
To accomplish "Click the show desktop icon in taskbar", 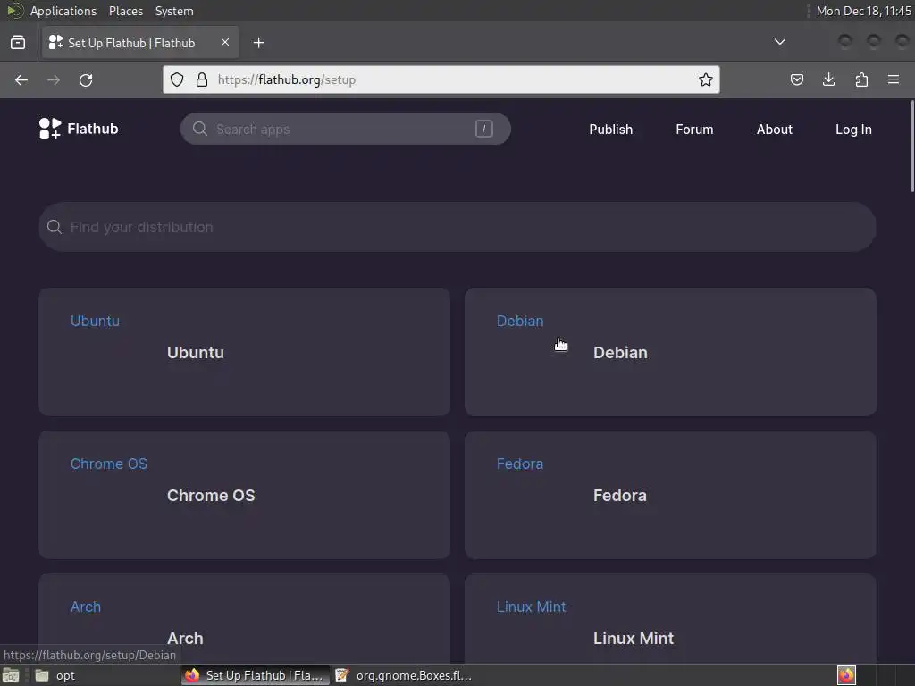I will point(11,675).
